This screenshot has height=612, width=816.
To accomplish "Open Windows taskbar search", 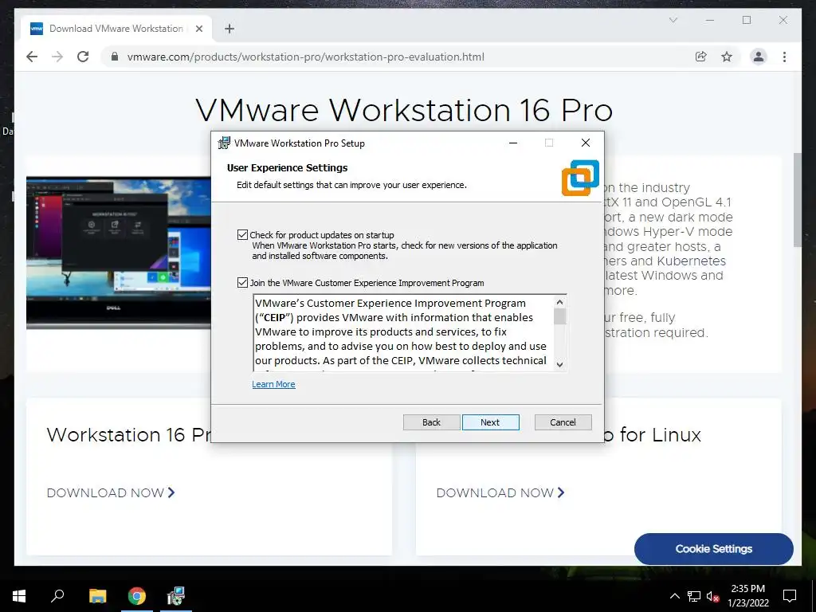I will click(57, 595).
